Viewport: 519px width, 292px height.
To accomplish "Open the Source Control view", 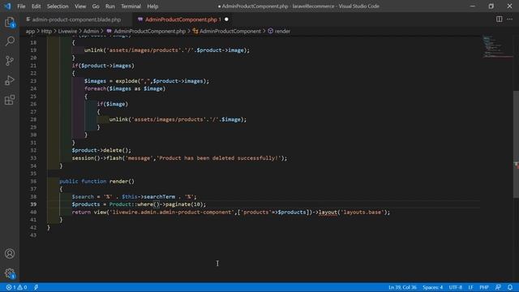I will [10, 61].
